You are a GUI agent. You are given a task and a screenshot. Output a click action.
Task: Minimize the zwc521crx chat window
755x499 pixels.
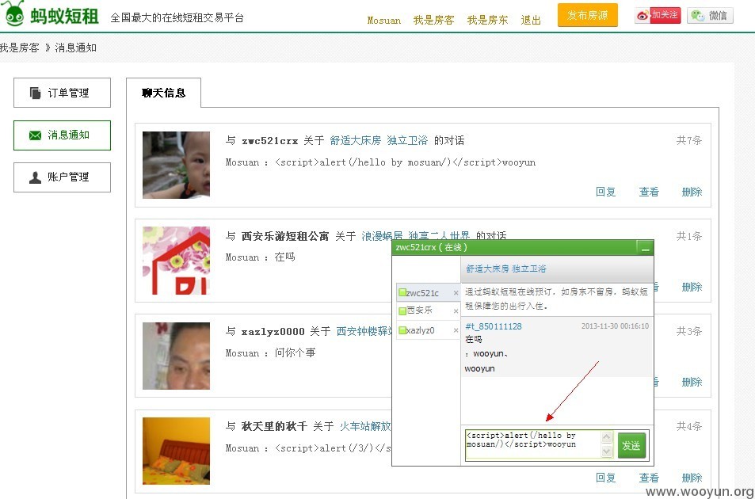[x=645, y=248]
